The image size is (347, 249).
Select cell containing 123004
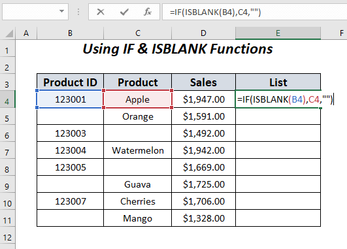click(x=70, y=150)
